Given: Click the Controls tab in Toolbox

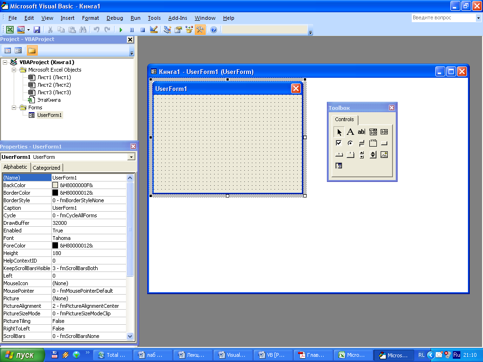Looking at the screenshot, I should click(x=344, y=119).
